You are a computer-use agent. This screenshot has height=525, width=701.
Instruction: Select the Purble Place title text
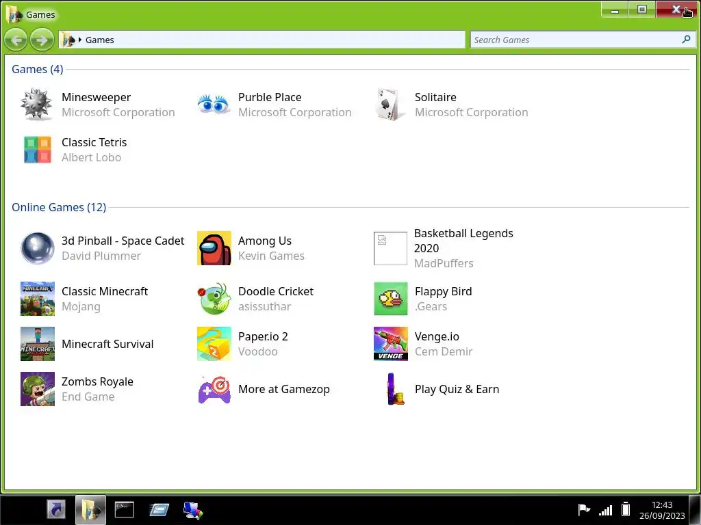(x=270, y=97)
